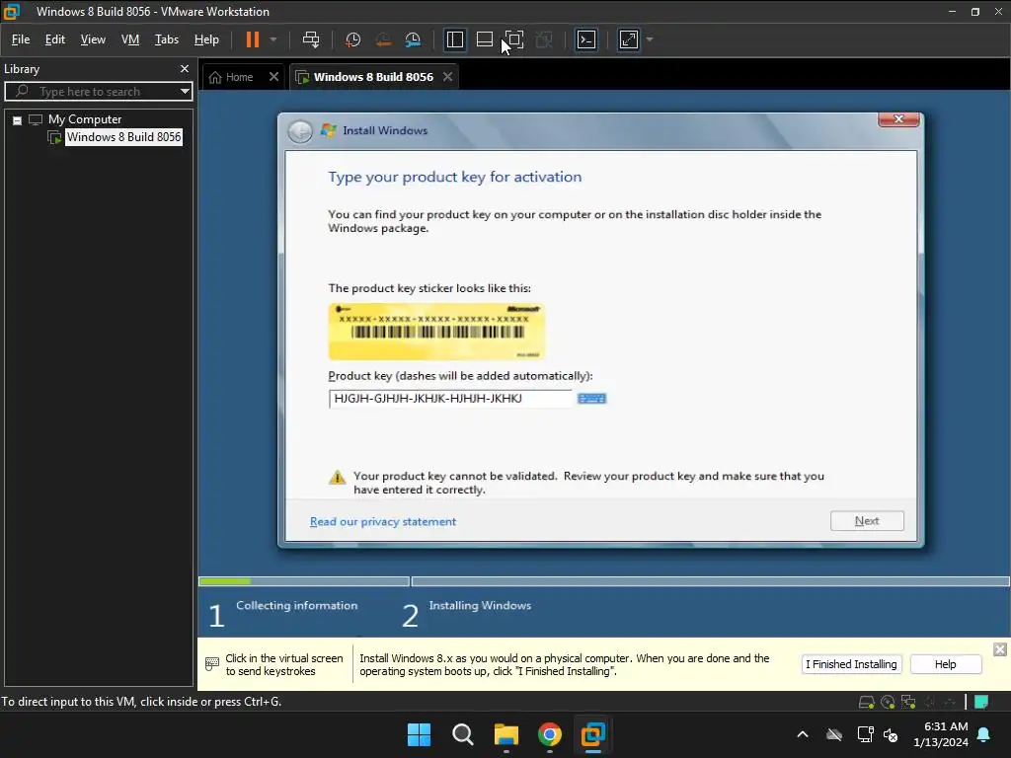Open the notifications bell icon
The height and width of the screenshot is (758, 1011).
pyautogui.click(x=984, y=734)
